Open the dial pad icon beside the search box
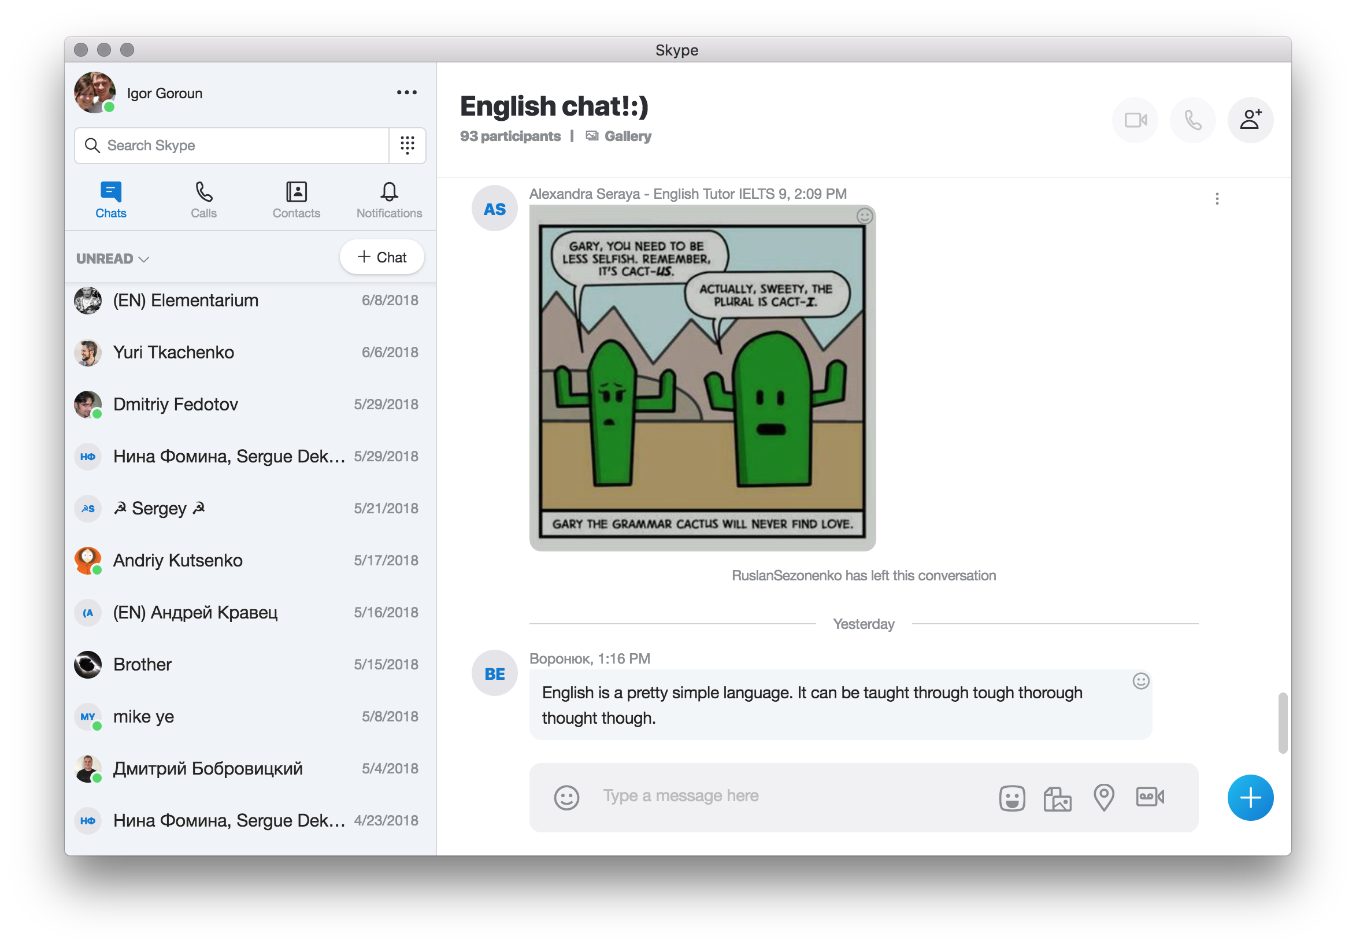Screen dimensions: 1356x948 point(407,145)
